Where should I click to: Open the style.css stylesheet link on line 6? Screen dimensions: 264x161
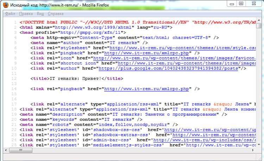click(183, 48)
